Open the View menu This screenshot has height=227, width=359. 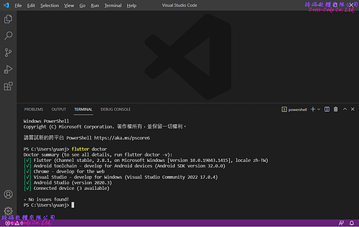coord(69,5)
